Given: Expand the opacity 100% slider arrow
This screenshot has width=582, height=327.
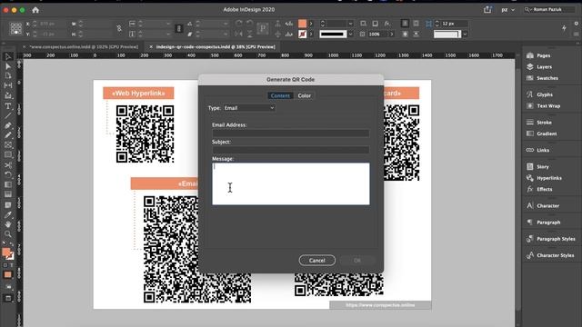Looking at the screenshot, I should point(391,35).
